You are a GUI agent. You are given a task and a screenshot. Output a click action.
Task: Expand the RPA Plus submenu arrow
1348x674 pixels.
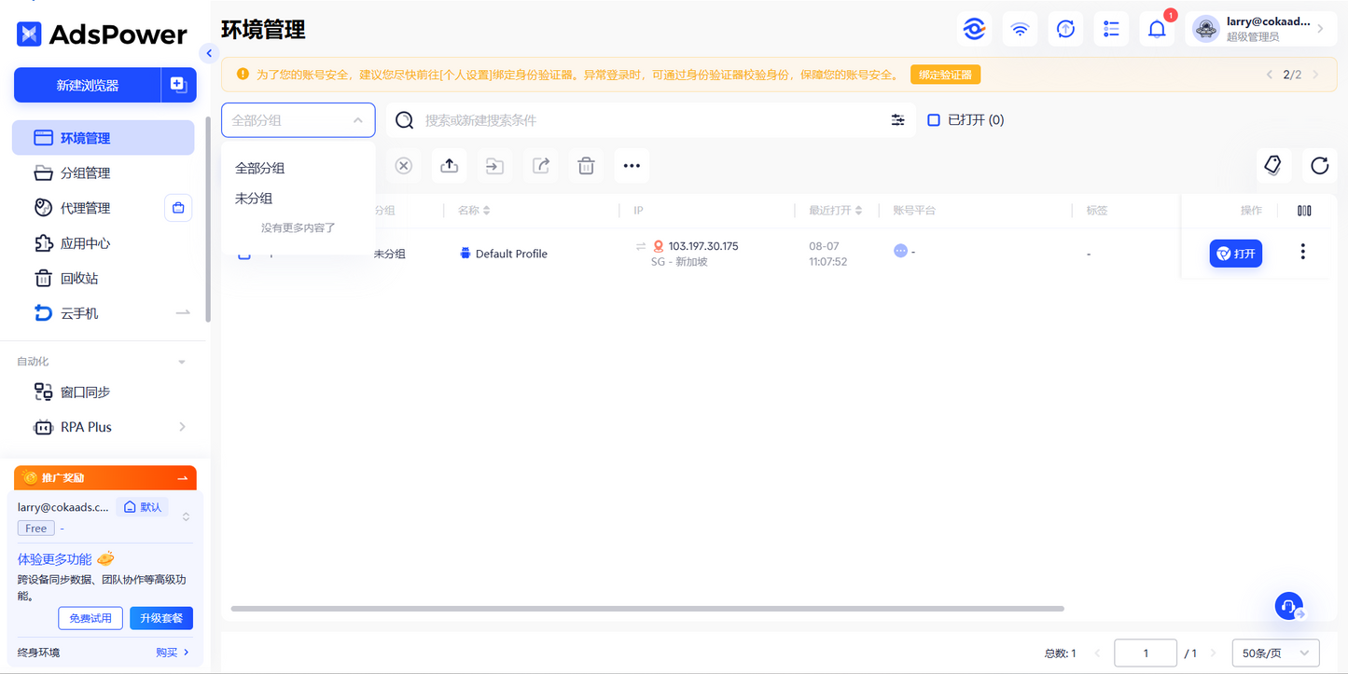tap(182, 427)
